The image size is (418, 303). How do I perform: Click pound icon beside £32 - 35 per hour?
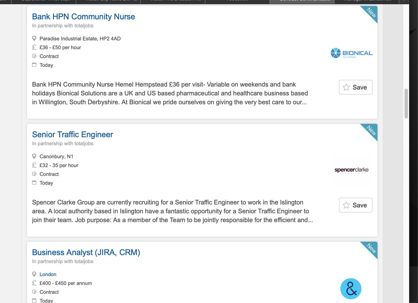pos(34,165)
